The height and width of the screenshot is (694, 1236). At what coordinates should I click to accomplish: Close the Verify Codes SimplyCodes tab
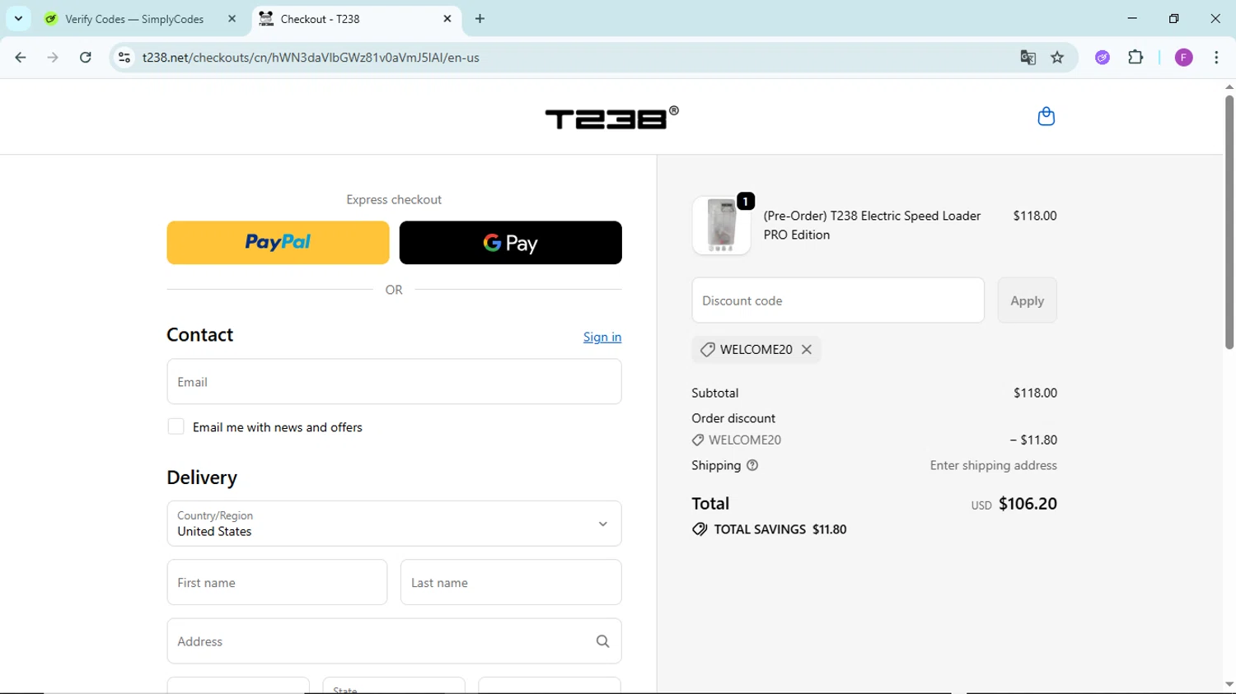click(232, 19)
